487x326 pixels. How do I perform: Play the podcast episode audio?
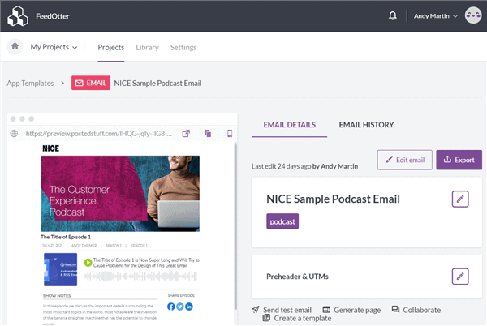(88, 263)
